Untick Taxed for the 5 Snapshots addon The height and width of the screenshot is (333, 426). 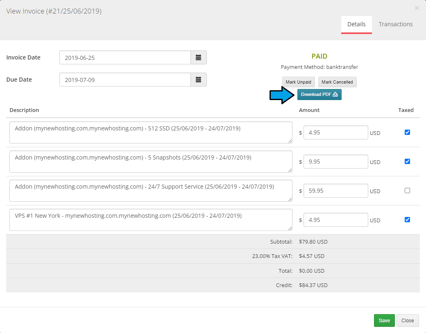click(x=407, y=161)
